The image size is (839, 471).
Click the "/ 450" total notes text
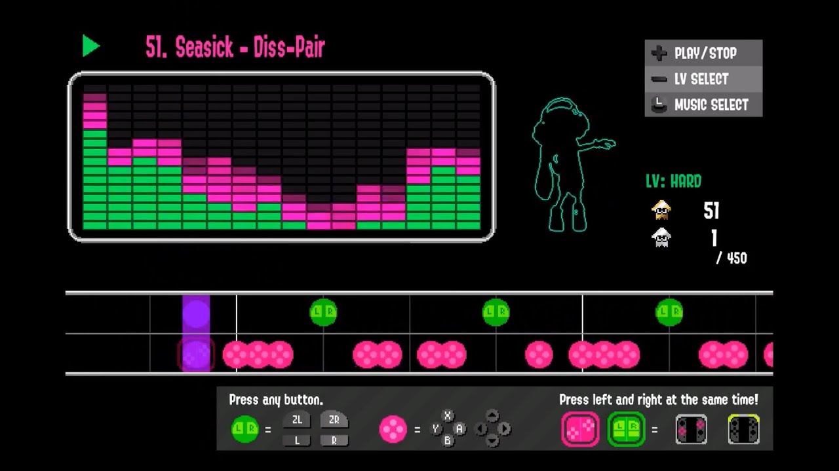click(732, 258)
